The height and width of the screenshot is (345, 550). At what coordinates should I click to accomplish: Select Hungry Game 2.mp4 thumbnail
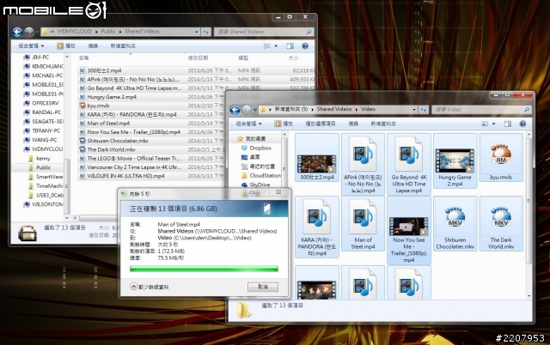coord(455,162)
